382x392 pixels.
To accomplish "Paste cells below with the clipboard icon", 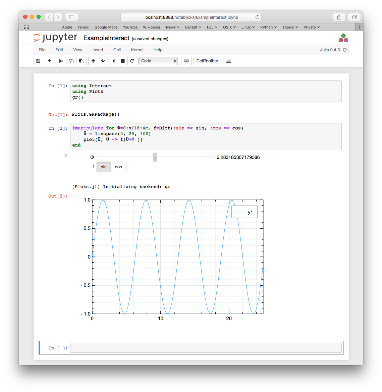I will click(x=81, y=61).
